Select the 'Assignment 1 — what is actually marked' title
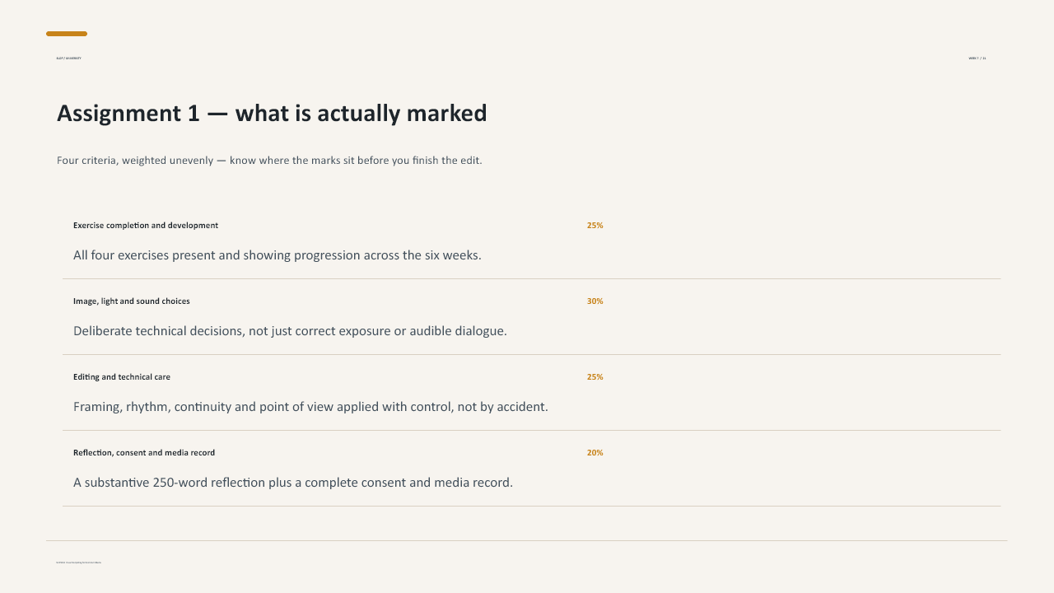The height and width of the screenshot is (593, 1054). 272,113
